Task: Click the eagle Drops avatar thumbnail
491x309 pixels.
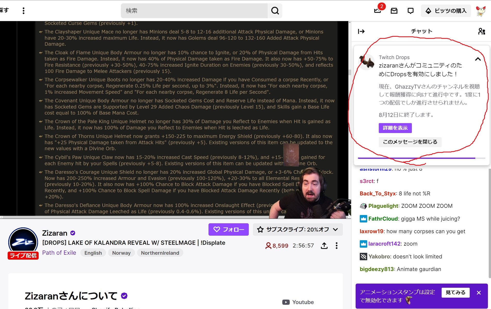Action: 367,62
